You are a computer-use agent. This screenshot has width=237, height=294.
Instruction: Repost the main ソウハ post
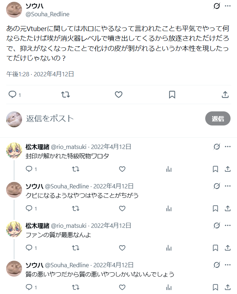66,94
